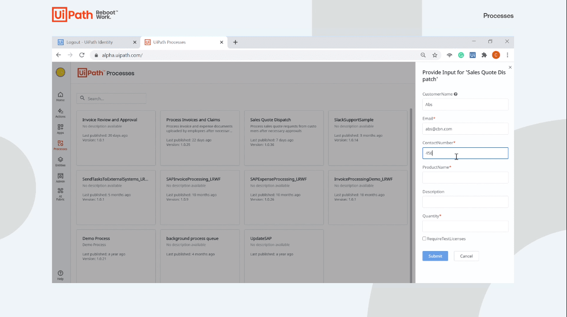Close the Provide Input side panel
The width and height of the screenshot is (567, 317).
coord(510,67)
